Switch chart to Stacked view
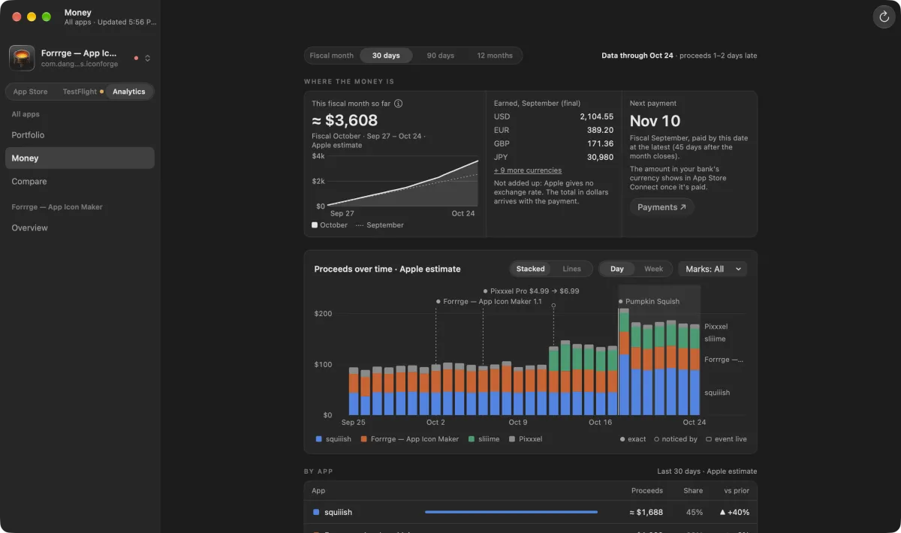Screen dimensions: 901x533 click(x=531, y=269)
